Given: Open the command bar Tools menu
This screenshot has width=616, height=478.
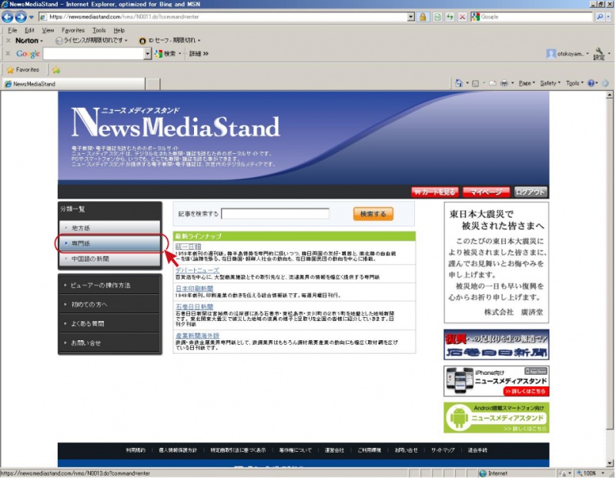Looking at the screenshot, I should tap(574, 83).
